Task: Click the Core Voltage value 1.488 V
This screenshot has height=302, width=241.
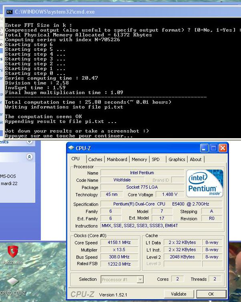Action: (x=170, y=194)
